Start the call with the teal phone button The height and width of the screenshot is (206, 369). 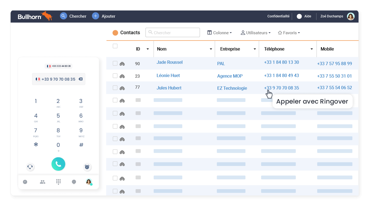pos(58,164)
